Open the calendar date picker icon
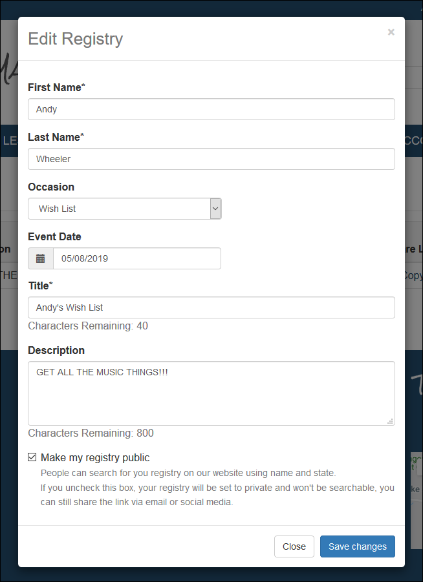 [x=41, y=258]
